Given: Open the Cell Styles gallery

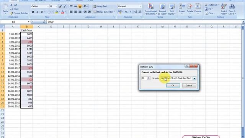Looking at the screenshot, I should tap(171, 9).
